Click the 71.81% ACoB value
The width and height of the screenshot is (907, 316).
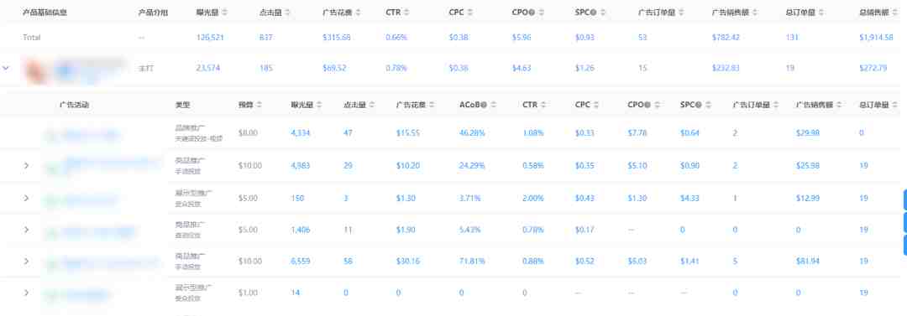[x=472, y=262]
